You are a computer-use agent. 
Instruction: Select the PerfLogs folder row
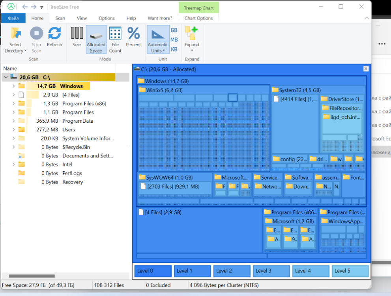[66, 173]
